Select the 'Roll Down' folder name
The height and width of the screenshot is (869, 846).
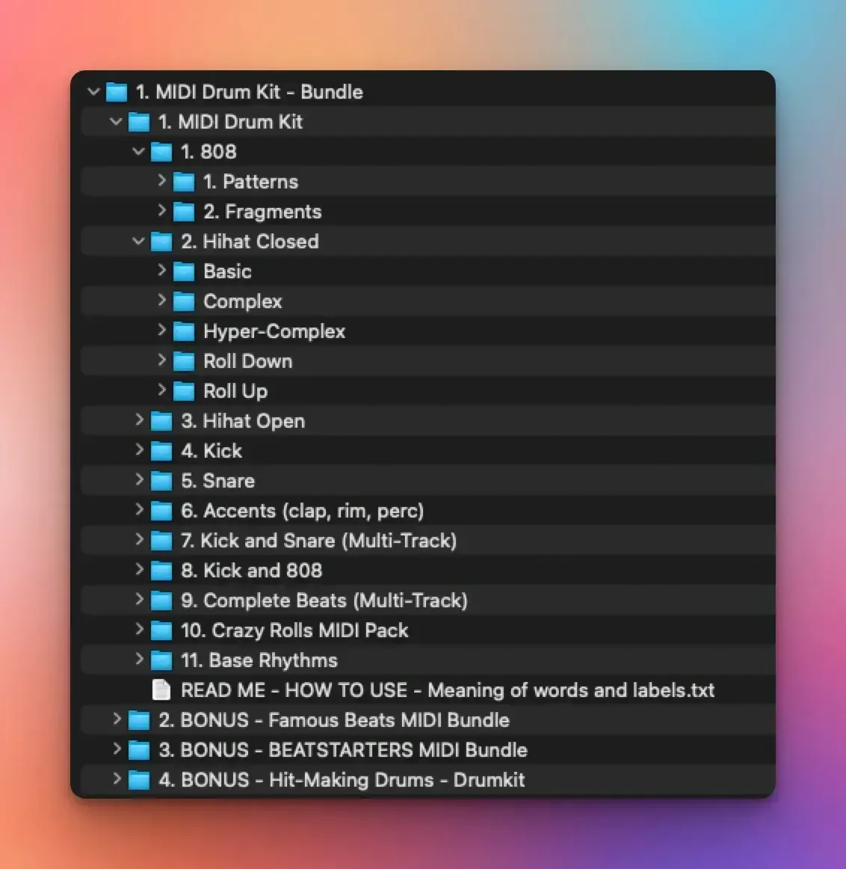pos(247,360)
